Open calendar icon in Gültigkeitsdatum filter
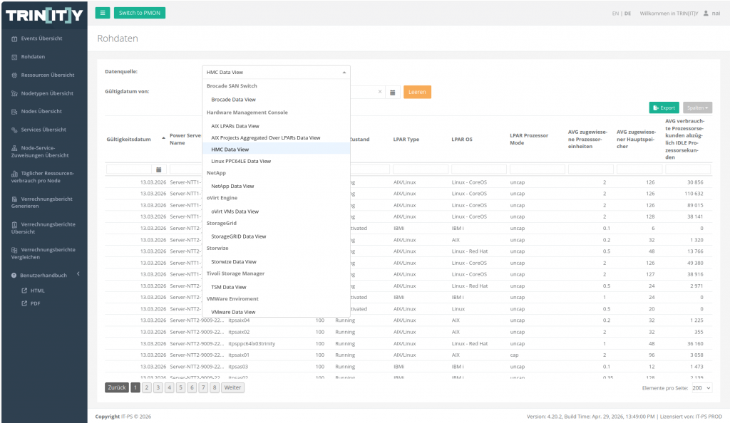Viewport: 730px width, 423px height. pos(159,169)
